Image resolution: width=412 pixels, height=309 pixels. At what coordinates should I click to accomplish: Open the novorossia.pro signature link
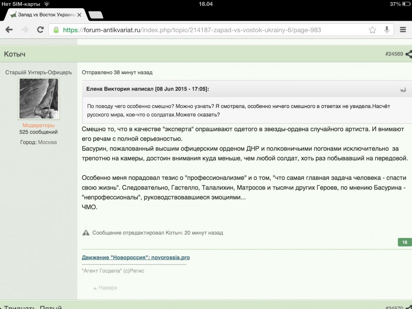tap(136, 257)
